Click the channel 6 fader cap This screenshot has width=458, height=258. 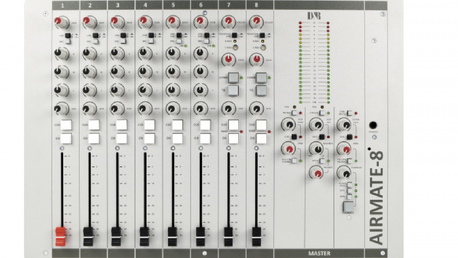pos(201,236)
